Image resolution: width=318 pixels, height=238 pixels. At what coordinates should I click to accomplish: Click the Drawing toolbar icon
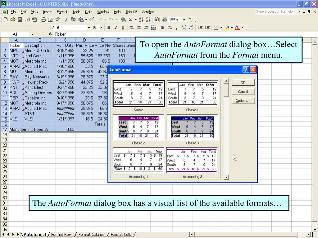[x=165, y=20]
